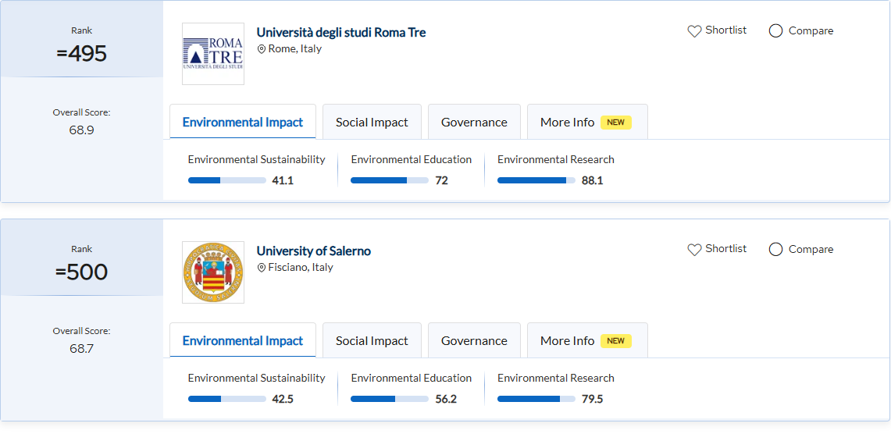
Task: Click the location pin icon beside Rome, Italy
Action: pos(262,49)
